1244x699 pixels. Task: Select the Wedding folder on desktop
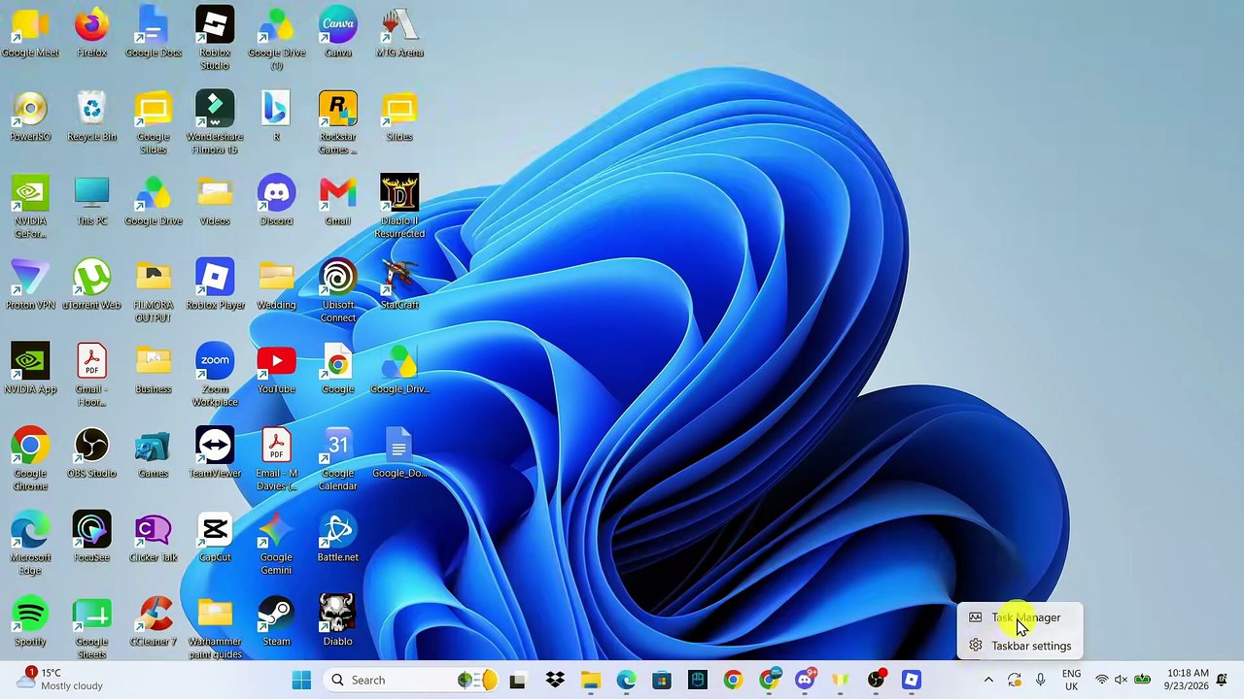tap(276, 285)
